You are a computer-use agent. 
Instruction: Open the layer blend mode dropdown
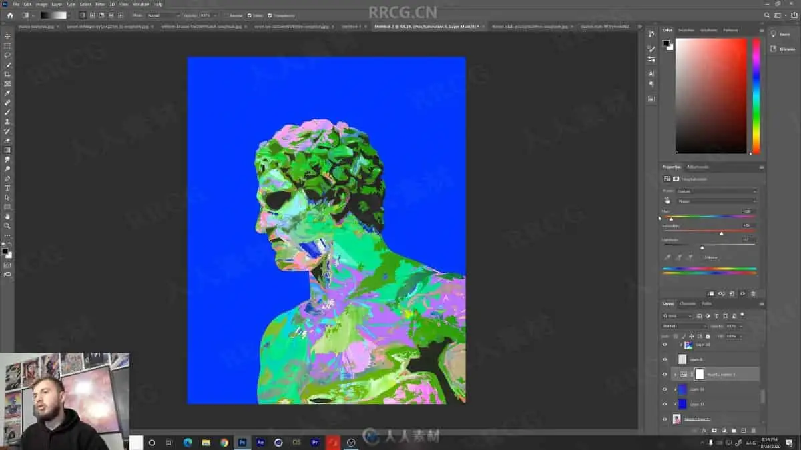(x=684, y=326)
